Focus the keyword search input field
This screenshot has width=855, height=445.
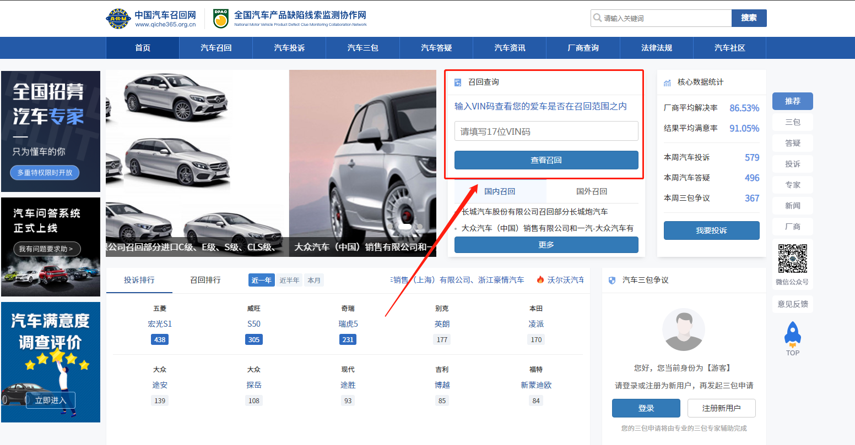(x=661, y=18)
